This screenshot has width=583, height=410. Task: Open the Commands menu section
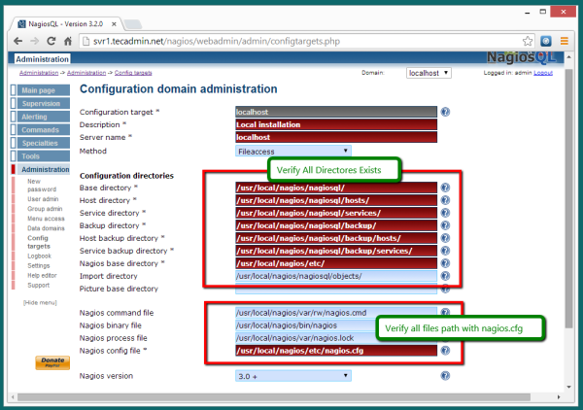tap(41, 129)
